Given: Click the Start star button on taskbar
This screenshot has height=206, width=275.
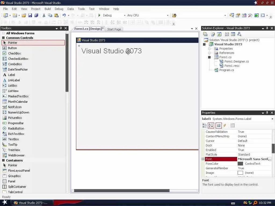Looking at the screenshot, I should 5,203.
